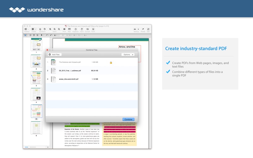This screenshot has width=253, height=158.
Task: Select the sticky note comment tool
Action: (x=30, y=35)
